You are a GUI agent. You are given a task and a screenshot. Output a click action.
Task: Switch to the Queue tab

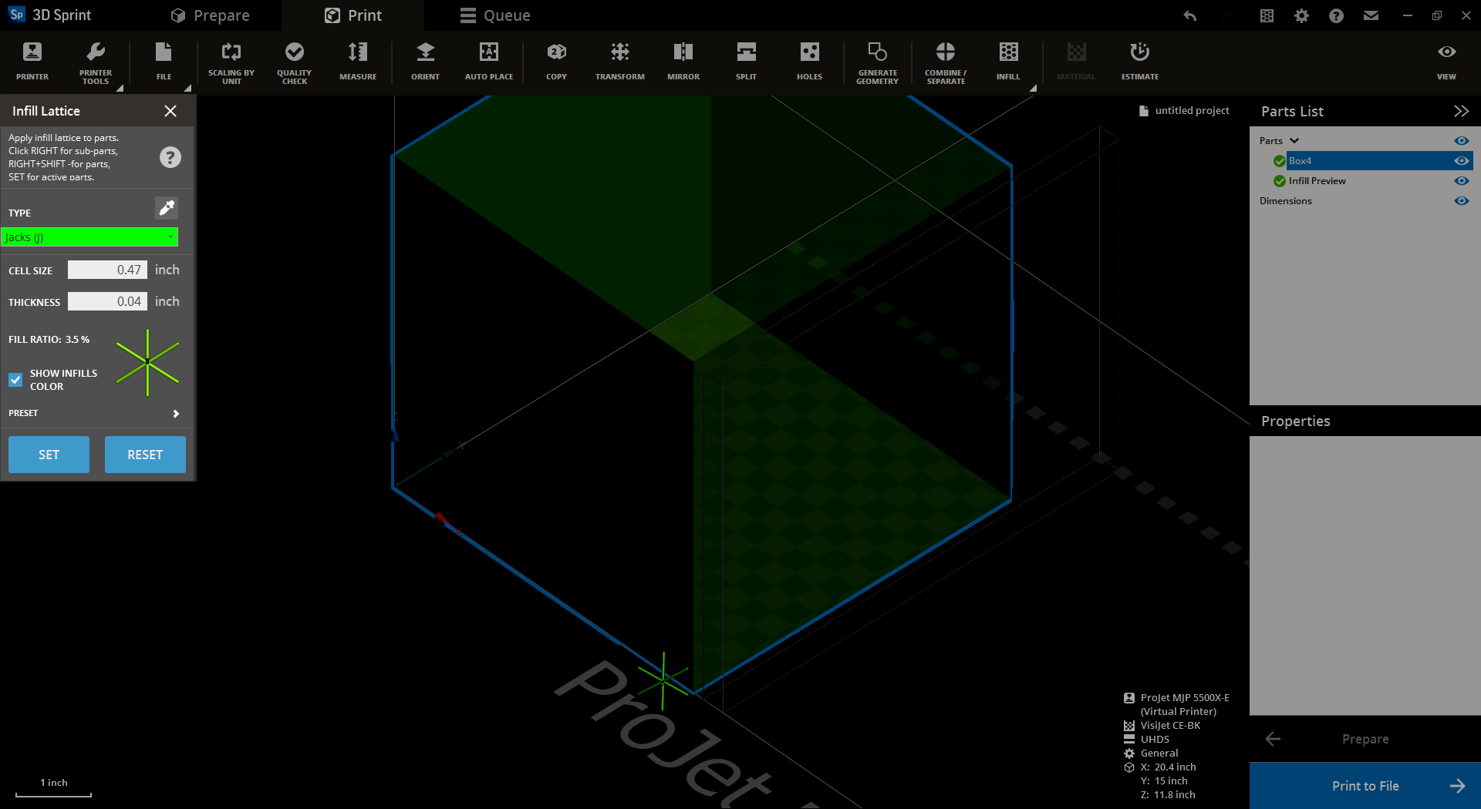[x=494, y=15]
